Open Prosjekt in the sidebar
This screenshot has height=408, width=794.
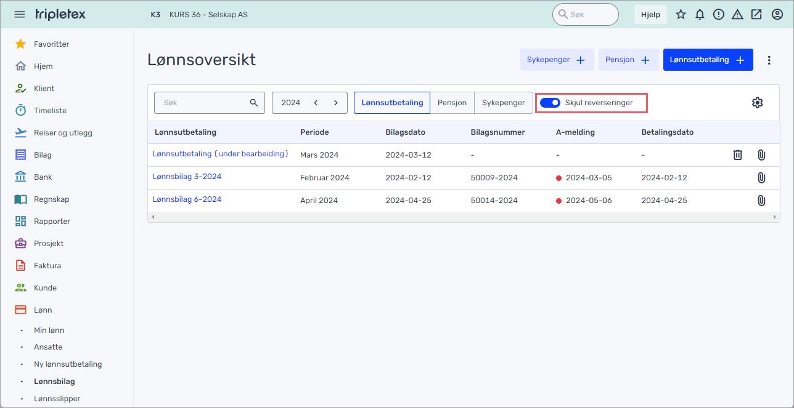pyautogui.click(x=39, y=244)
